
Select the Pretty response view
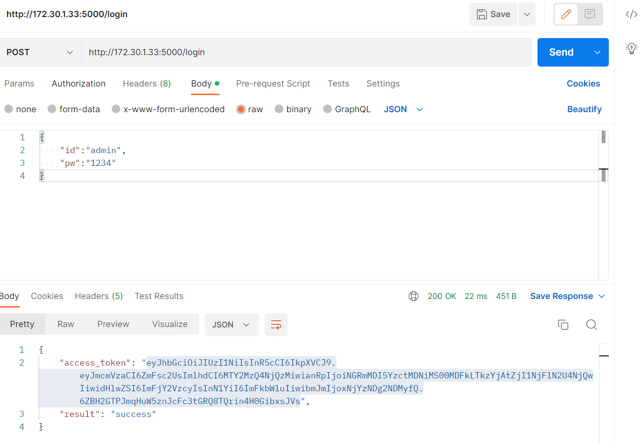[x=22, y=324]
